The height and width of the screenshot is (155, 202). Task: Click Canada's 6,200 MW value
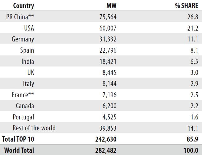[x=109, y=106]
